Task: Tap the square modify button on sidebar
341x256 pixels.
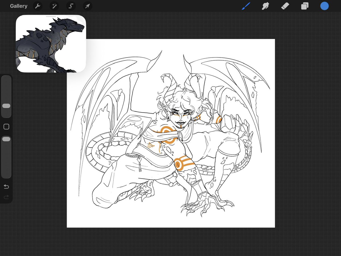Action: coord(6,127)
